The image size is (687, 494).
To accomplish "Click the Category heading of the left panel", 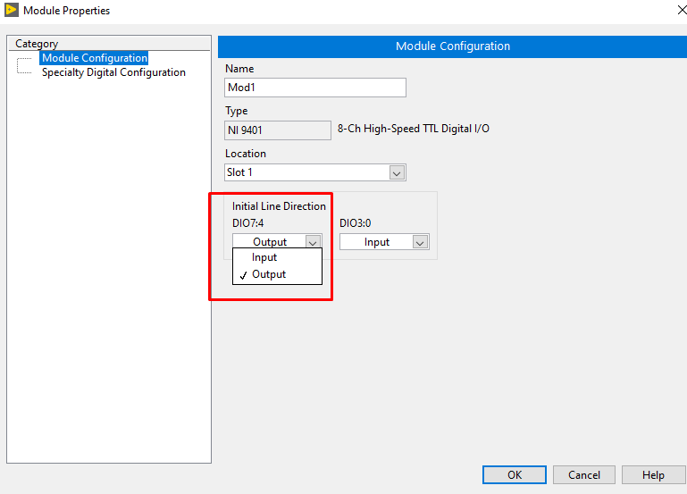I will [37, 44].
